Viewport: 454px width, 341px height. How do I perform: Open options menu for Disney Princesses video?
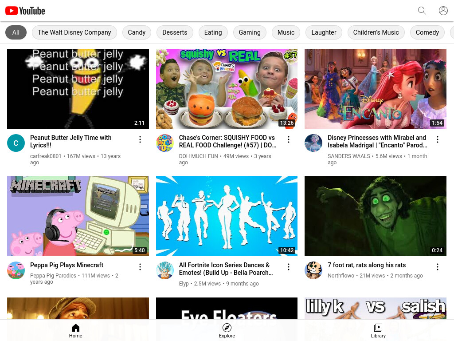pos(437,139)
